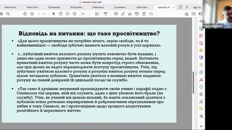Click the Ivan Ivashchenko video thumbnail
The width and height of the screenshot is (232, 130).
pos(217,14)
